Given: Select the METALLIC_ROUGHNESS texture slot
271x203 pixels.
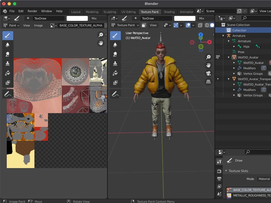Looking at the screenshot, I should [x=249, y=195].
